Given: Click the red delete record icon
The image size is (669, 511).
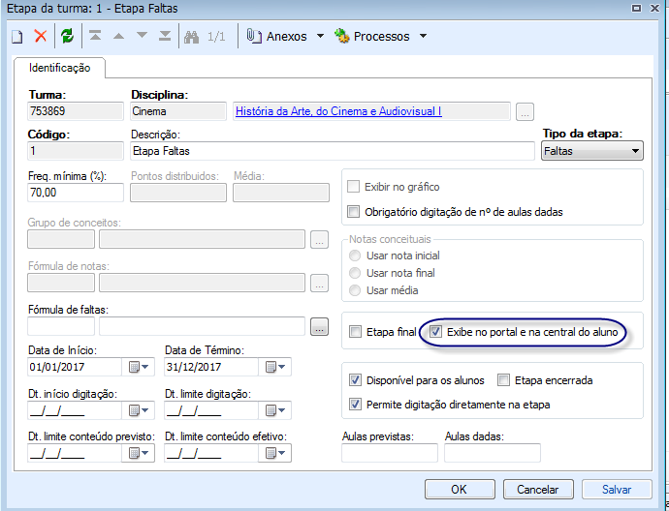Looking at the screenshot, I should click(41, 37).
